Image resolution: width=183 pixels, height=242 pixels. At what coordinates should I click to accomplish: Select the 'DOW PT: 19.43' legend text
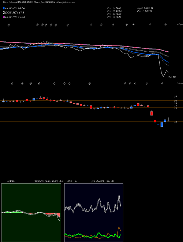pyautogui.click(x=15, y=17)
